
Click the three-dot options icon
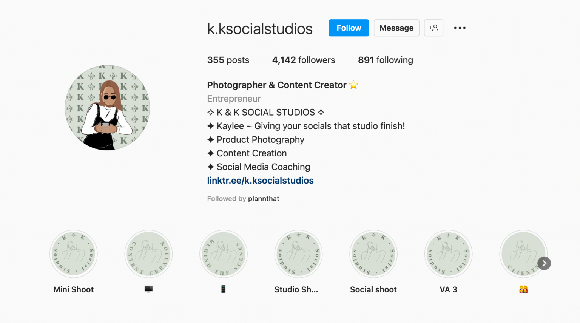[460, 28]
